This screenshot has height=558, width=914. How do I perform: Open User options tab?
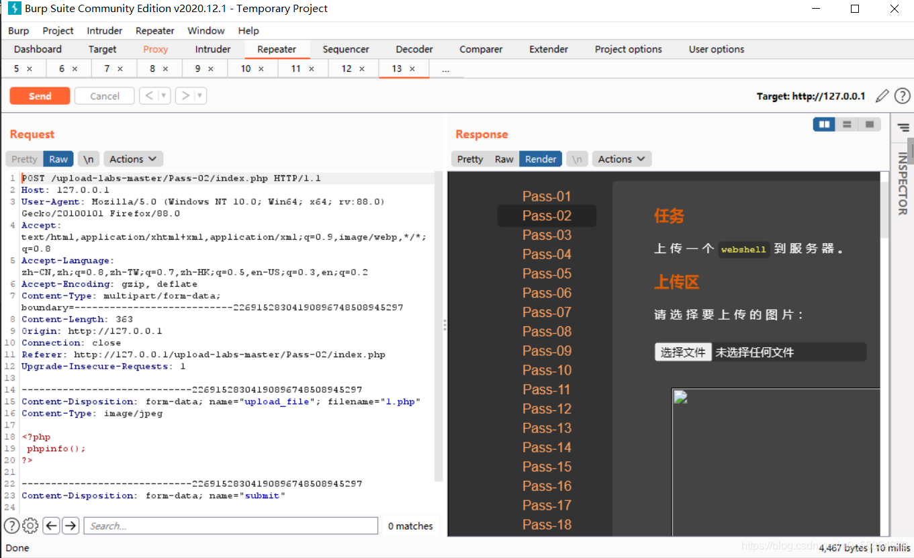717,49
